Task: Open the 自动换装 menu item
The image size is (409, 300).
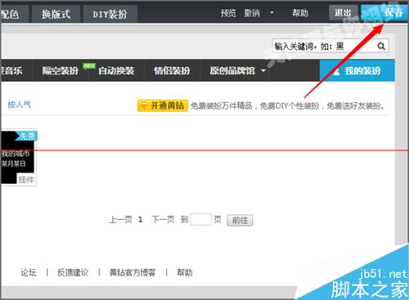Action: tap(116, 71)
